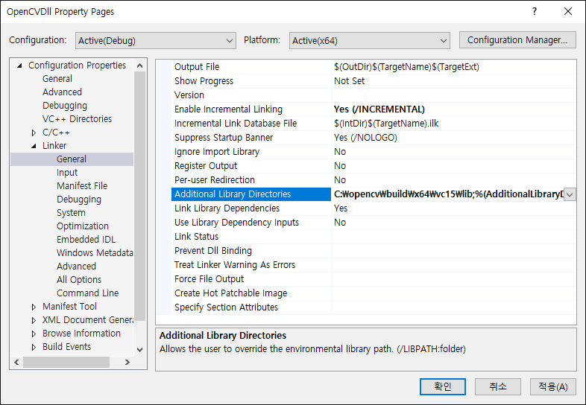Open the Linker Optimization page

click(83, 226)
